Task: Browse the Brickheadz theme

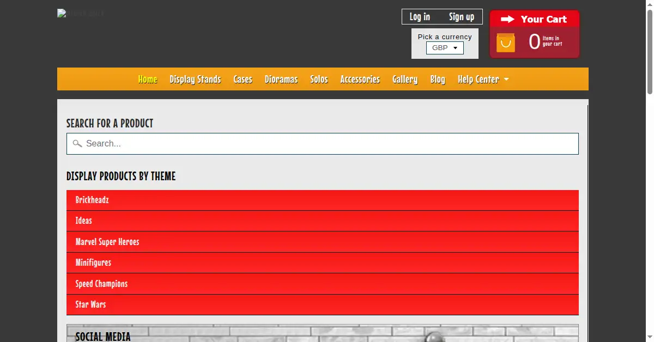Action: tap(323, 200)
